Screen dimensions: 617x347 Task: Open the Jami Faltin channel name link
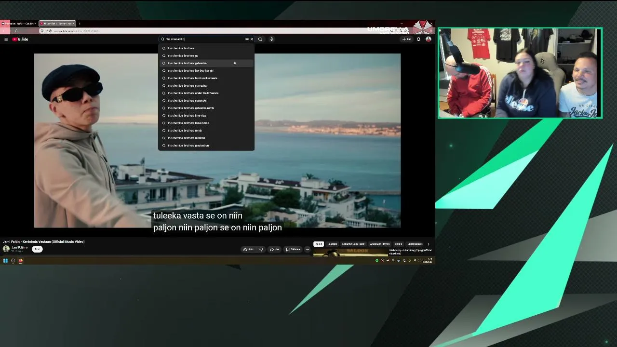pyautogui.click(x=19, y=247)
